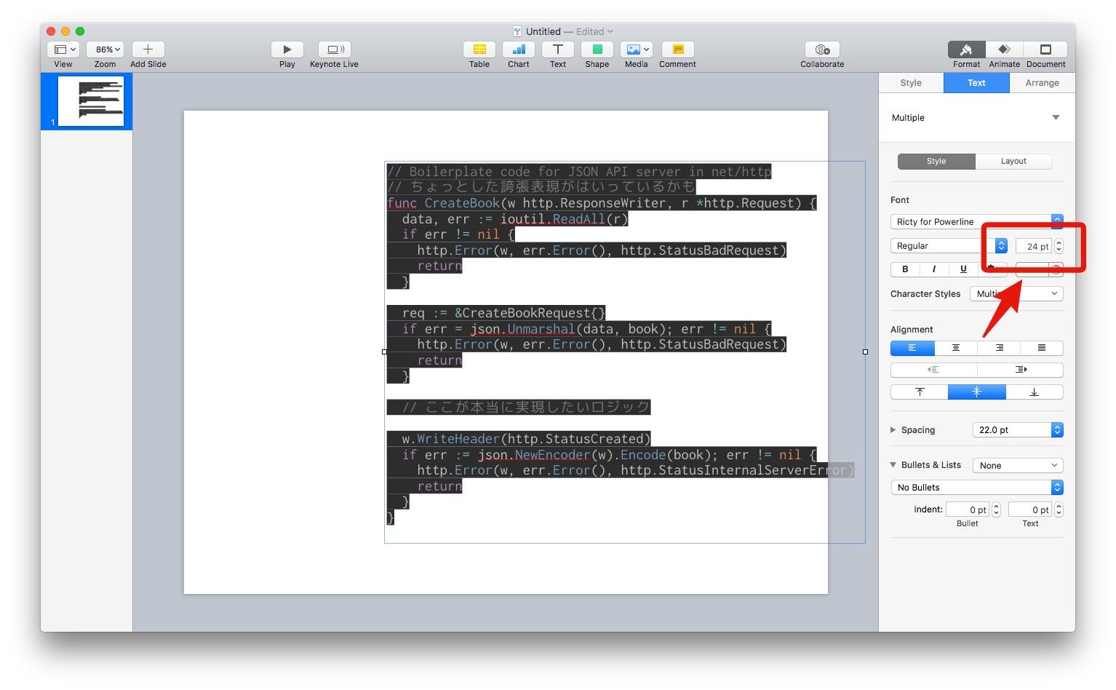Image resolution: width=1116 pixels, height=690 pixels.
Task: Select slide 1 thumbnail in navigator
Action: [x=91, y=101]
